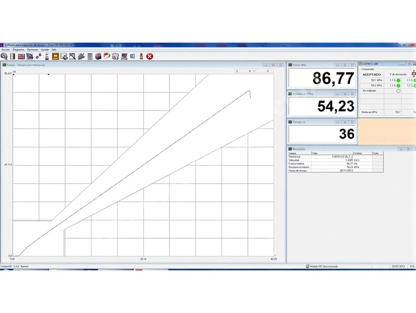
Task: Open the Ayuda menu
Action: (45, 50)
